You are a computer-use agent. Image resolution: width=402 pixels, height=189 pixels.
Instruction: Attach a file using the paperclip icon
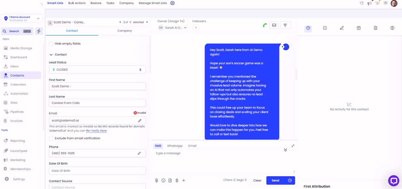156,180
